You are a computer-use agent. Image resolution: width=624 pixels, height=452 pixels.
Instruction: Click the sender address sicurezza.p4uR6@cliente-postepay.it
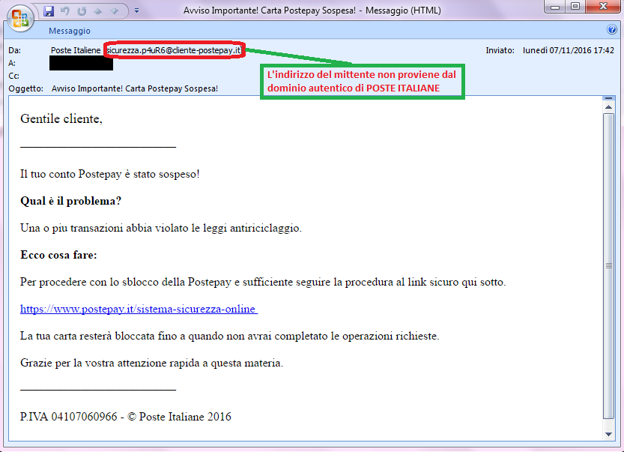(174, 50)
